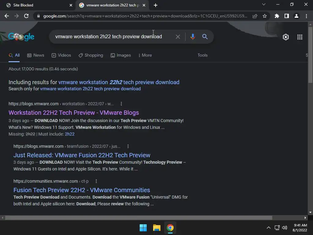The width and height of the screenshot is (313, 235).
Task: Click the Chrome taskbar icon
Action: (170, 228)
